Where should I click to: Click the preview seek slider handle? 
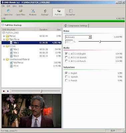41,91
